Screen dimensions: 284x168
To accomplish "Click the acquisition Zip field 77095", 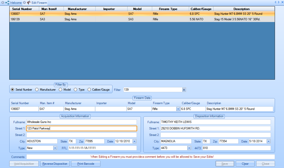I will (x=94, y=141).
